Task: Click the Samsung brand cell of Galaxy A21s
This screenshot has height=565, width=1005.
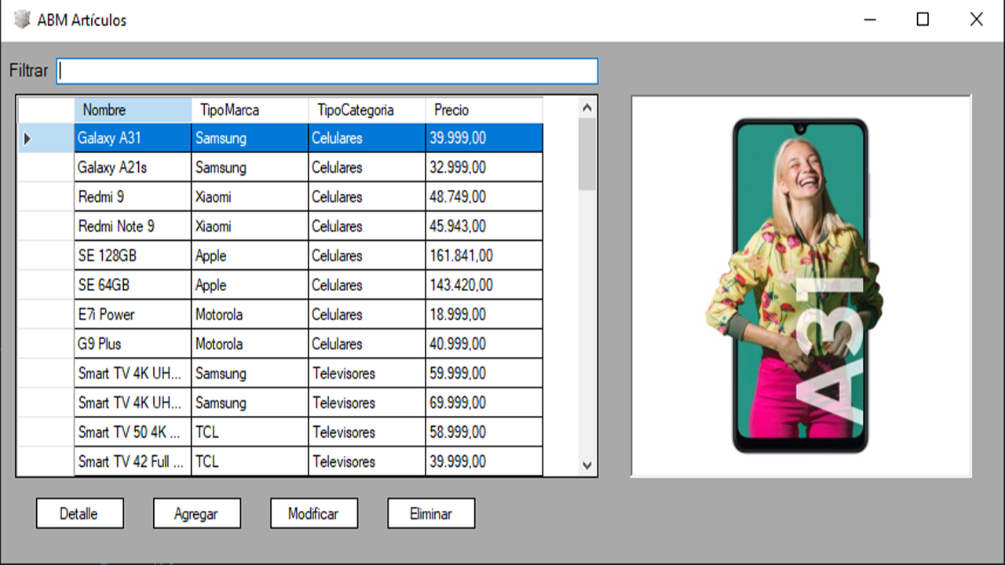Action: point(250,167)
